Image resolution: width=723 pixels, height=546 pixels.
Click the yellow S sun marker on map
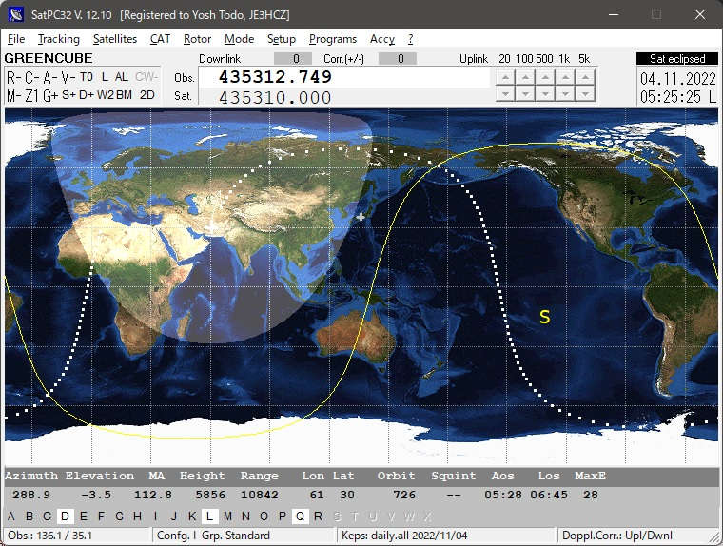[x=544, y=317]
